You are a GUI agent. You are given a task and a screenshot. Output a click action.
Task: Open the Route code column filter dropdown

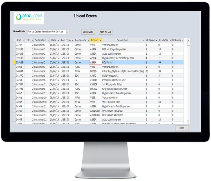tap(88, 41)
